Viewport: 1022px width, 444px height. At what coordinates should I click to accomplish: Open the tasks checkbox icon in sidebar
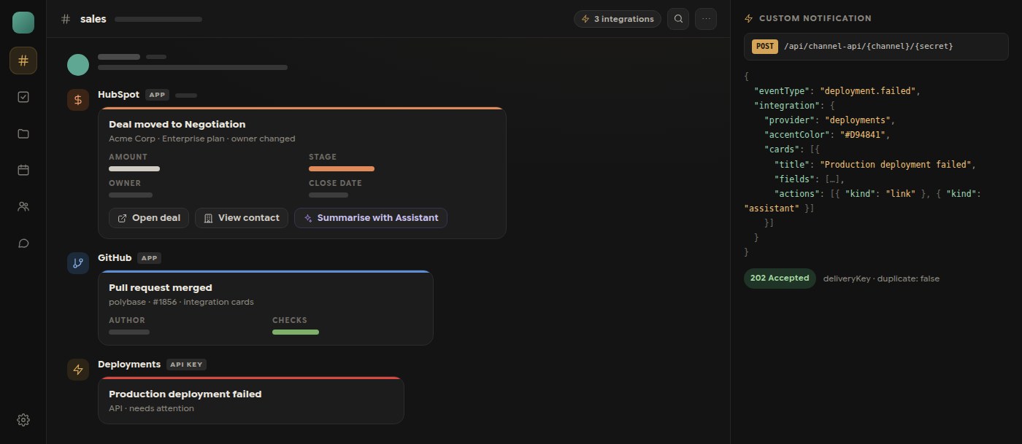click(x=23, y=97)
